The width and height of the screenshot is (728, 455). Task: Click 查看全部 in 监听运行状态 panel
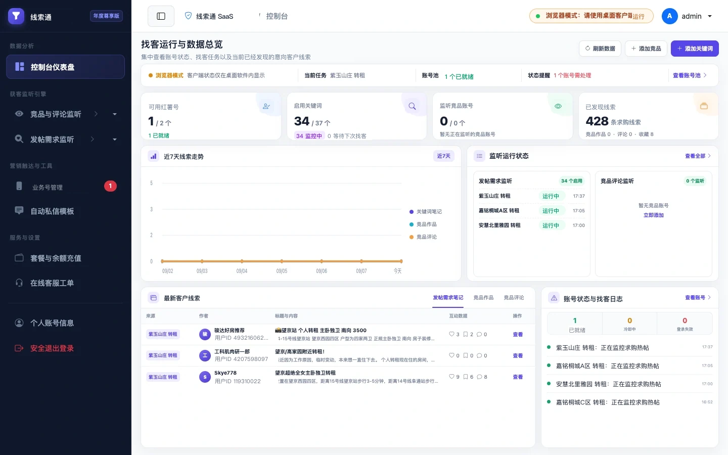[698, 156]
